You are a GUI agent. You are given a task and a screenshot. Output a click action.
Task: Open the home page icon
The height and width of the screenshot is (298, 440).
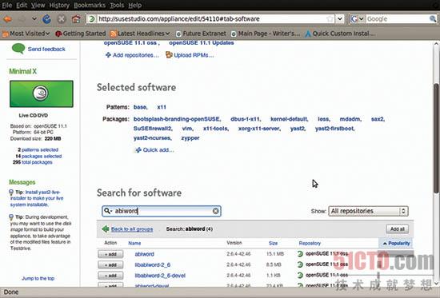pos(76,19)
